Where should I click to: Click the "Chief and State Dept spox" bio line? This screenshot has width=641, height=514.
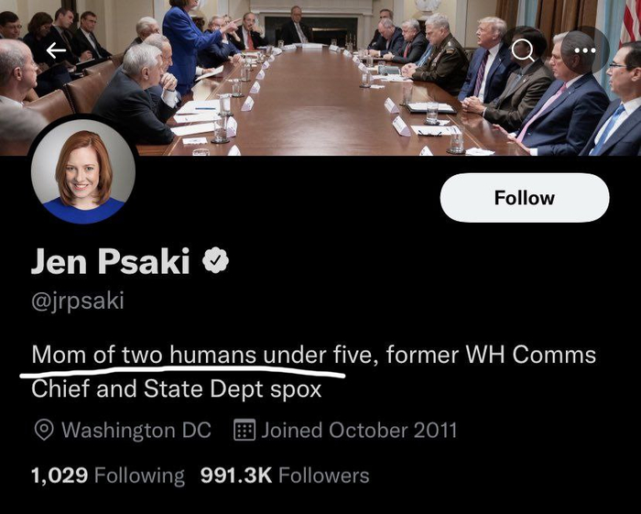point(176,389)
